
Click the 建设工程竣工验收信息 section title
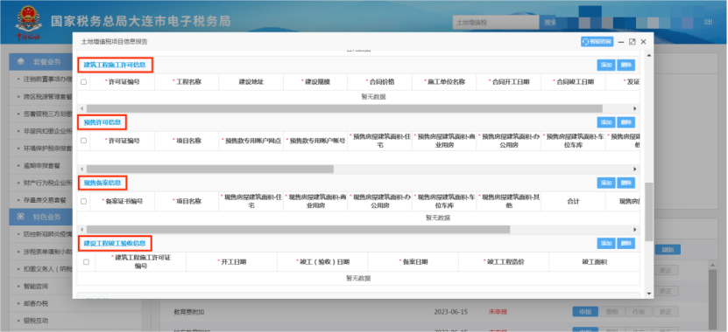point(115,243)
